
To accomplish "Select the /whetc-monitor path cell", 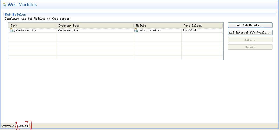I will click(32, 31).
